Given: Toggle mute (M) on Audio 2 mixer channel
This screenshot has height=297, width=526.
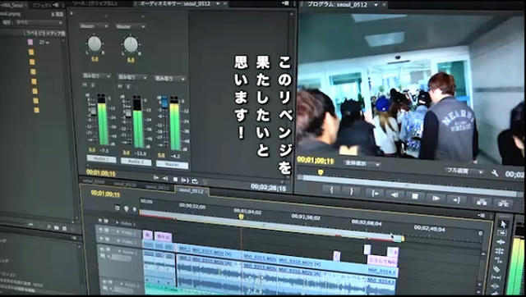Looking at the screenshot, I should [120, 86].
